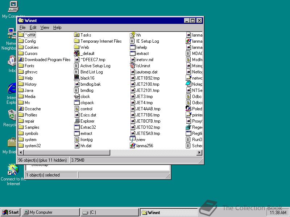This screenshot has width=290, height=217.
Task: Select the Config folder icon
Action: point(21,41)
